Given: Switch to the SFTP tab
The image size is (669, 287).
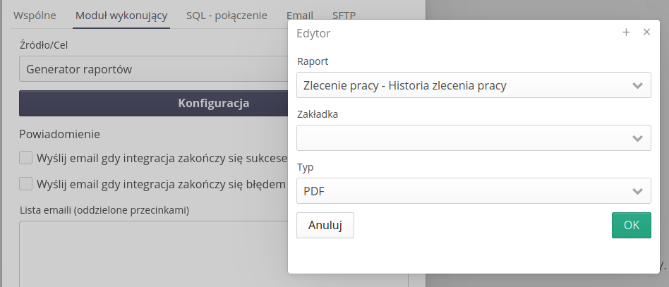Looking at the screenshot, I should (344, 16).
